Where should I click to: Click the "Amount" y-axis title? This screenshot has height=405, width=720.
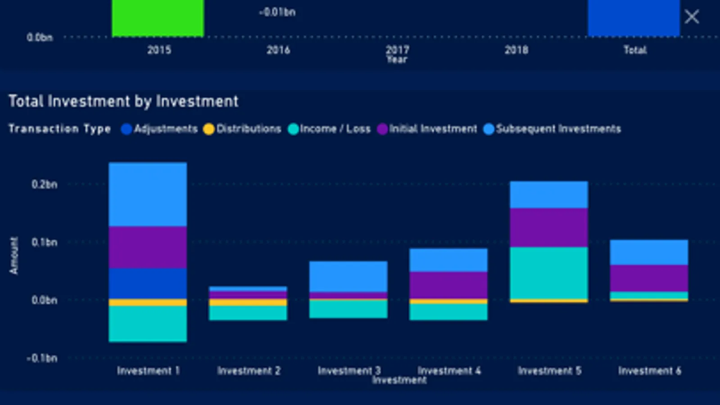(x=14, y=255)
